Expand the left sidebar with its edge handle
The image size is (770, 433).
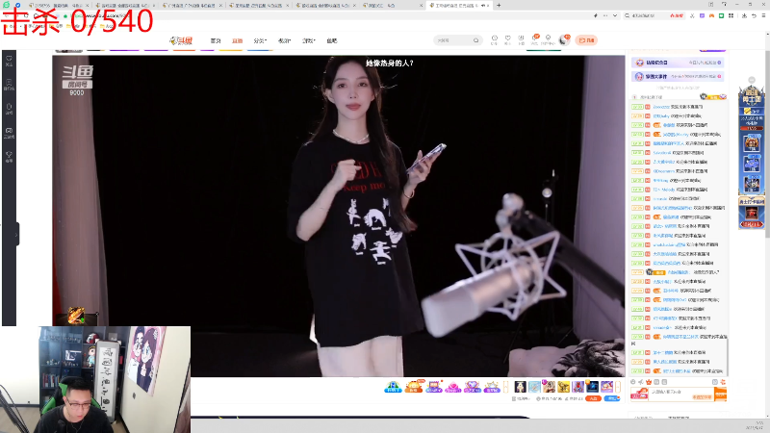pyautogui.click(x=17, y=234)
